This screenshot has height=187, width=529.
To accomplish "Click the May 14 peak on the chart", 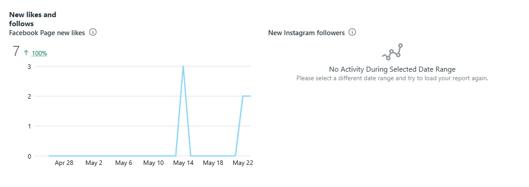I will [x=183, y=67].
